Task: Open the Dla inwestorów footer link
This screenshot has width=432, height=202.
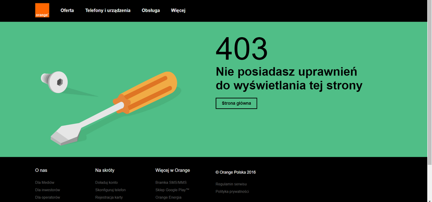Action: click(47, 190)
